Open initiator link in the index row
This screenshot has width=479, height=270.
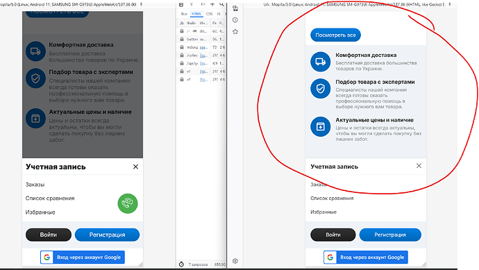(204, 47)
